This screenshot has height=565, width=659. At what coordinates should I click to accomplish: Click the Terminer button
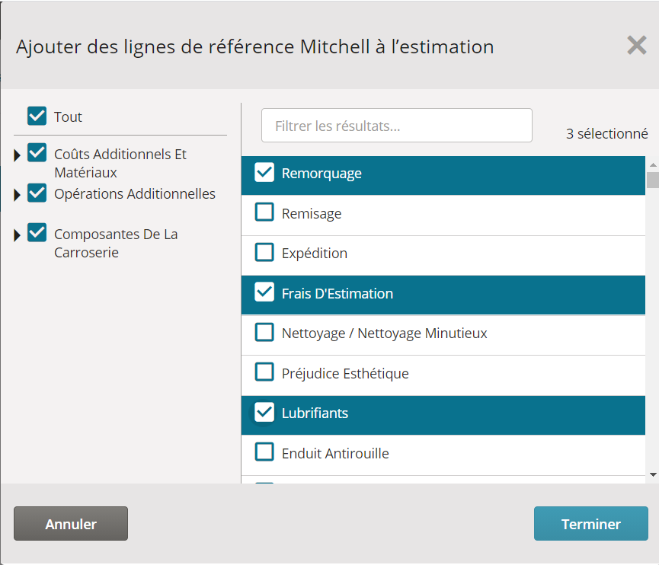click(591, 524)
